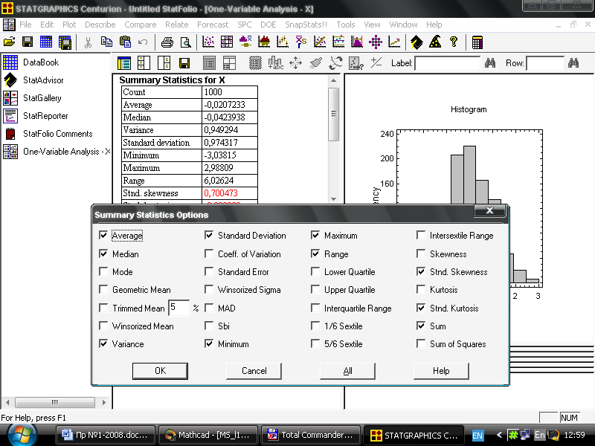This screenshot has height=446, width=595.
Task: Click the Copy icon in the toolbar
Action: pyautogui.click(x=106, y=42)
